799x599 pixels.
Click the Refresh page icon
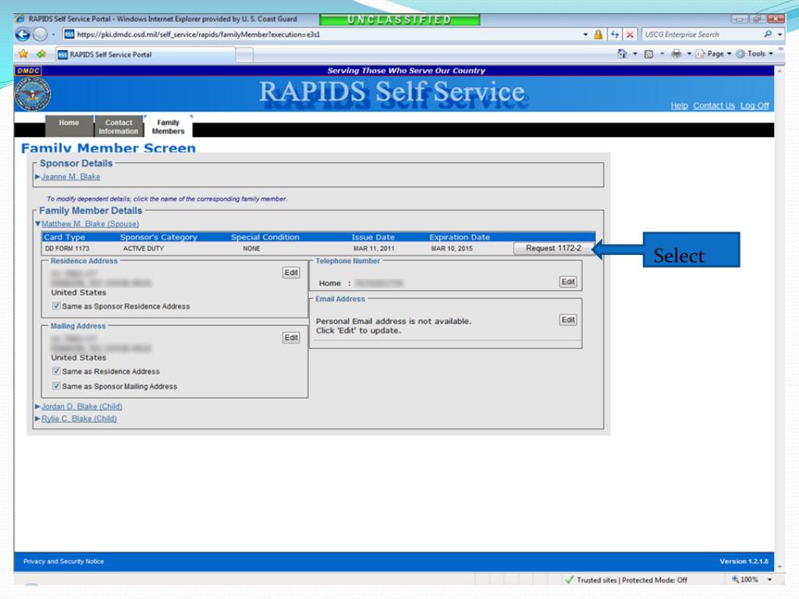(x=615, y=34)
